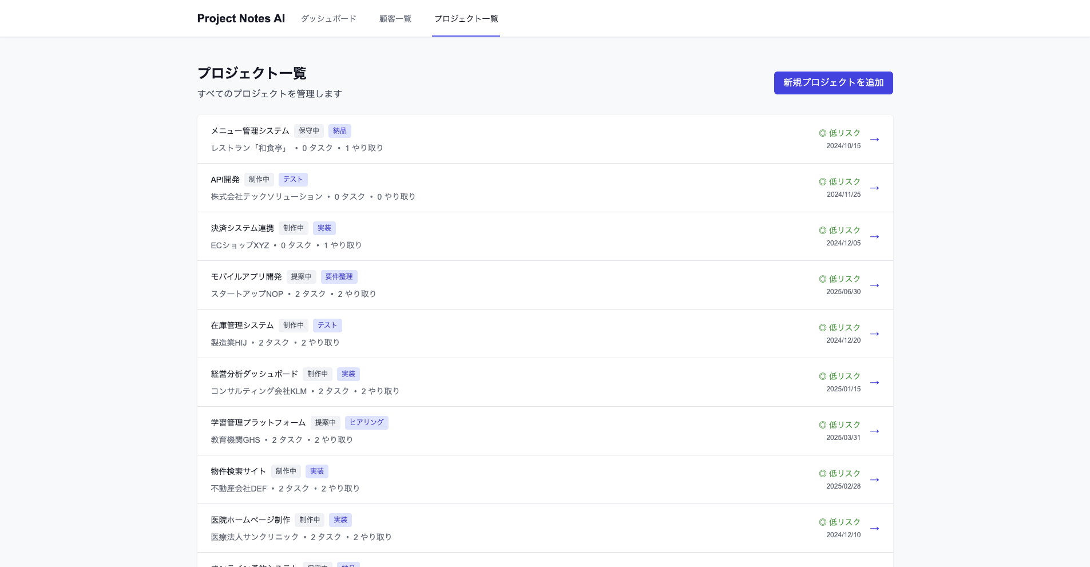Click the 納品 badge on メニュー管理システム
The width and height of the screenshot is (1090, 567).
pyautogui.click(x=339, y=130)
